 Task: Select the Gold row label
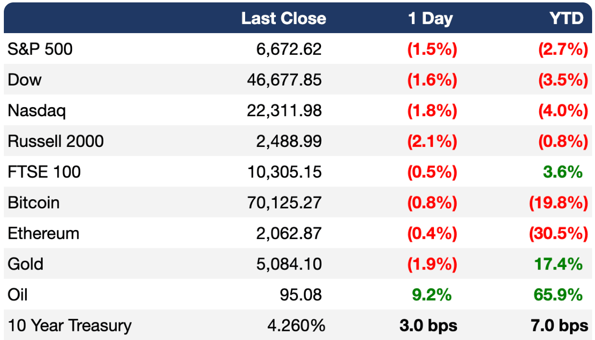tap(25, 264)
